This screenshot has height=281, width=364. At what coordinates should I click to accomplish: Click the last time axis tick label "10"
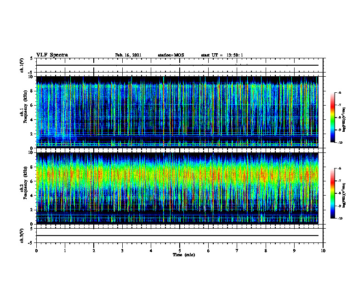[323, 251]
